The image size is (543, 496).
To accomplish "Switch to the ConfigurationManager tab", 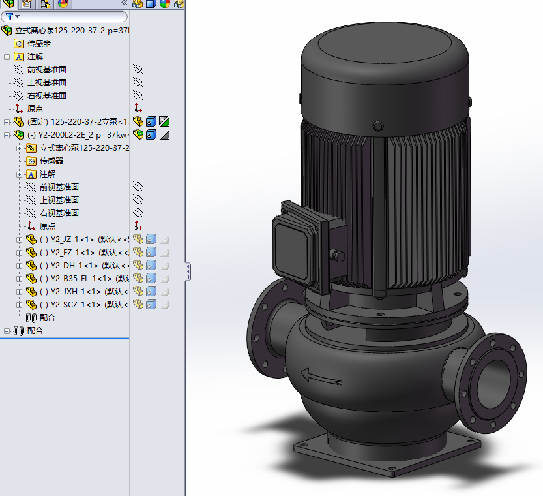I will 45,3.
